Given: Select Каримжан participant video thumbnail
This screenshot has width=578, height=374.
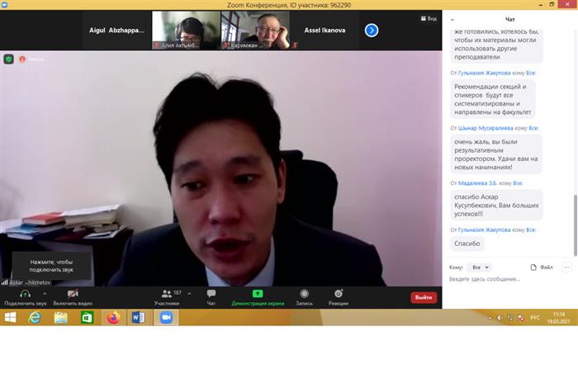Looking at the screenshot, I should pos(255,30).
